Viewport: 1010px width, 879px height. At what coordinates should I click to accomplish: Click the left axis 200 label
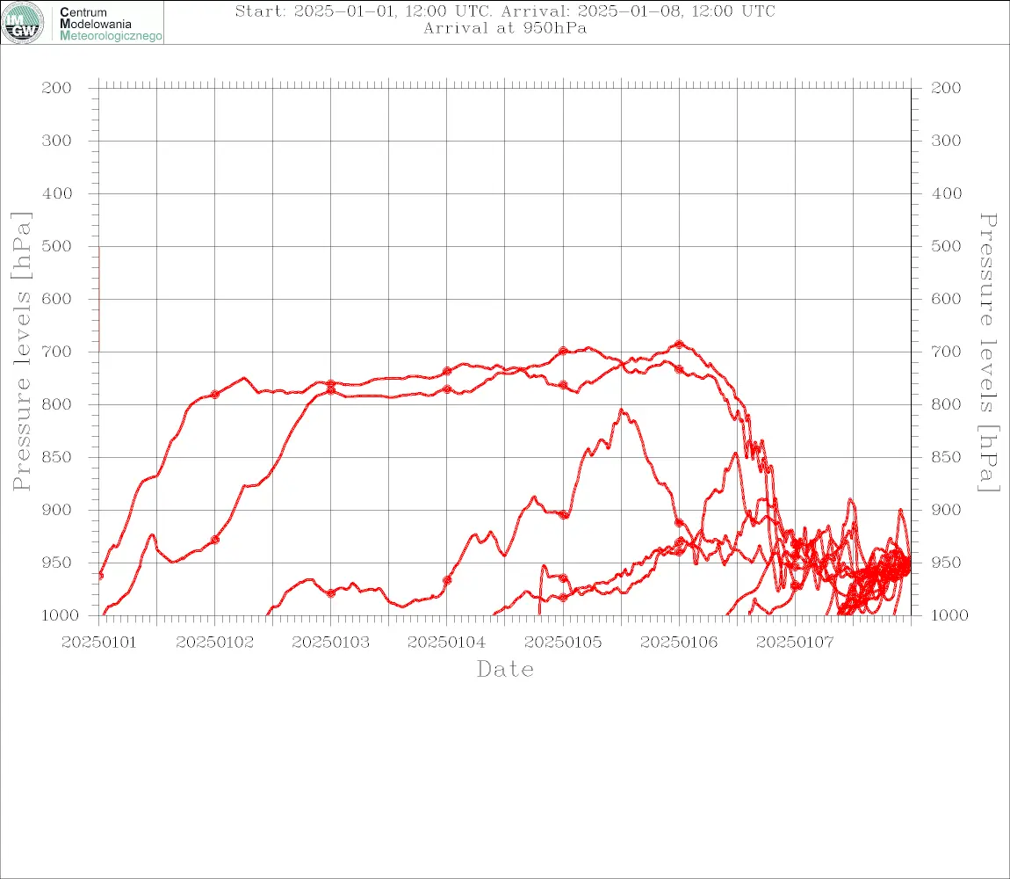57,88
